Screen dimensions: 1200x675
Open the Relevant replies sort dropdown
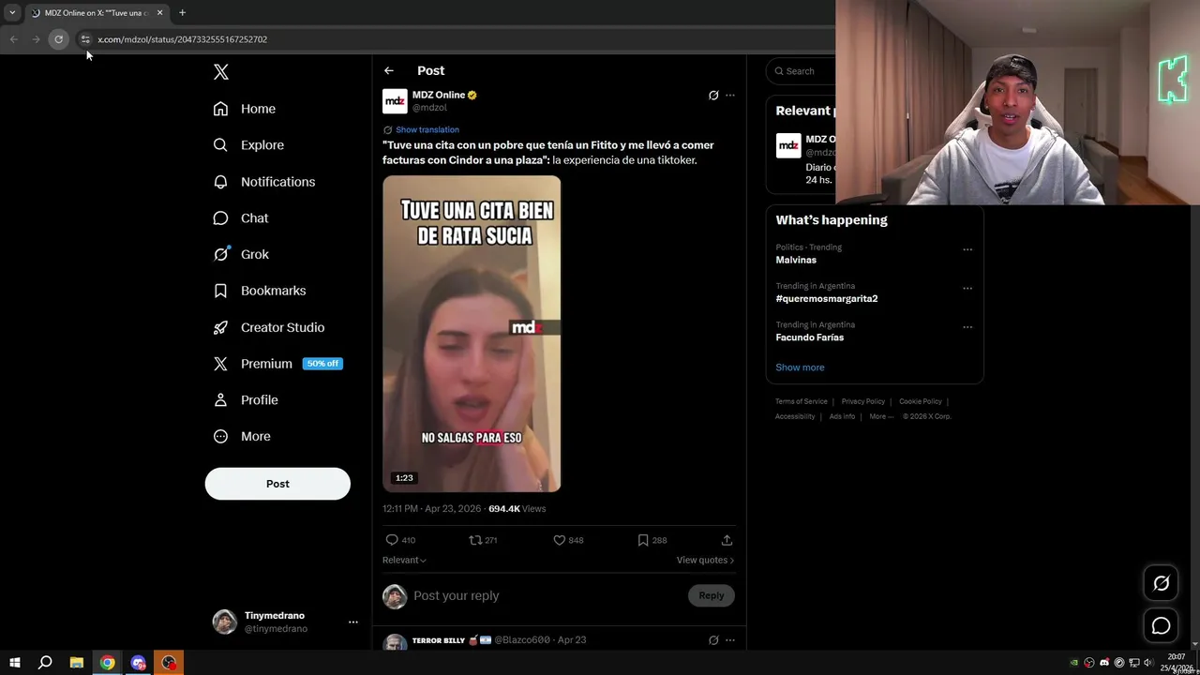click(404, 560)
